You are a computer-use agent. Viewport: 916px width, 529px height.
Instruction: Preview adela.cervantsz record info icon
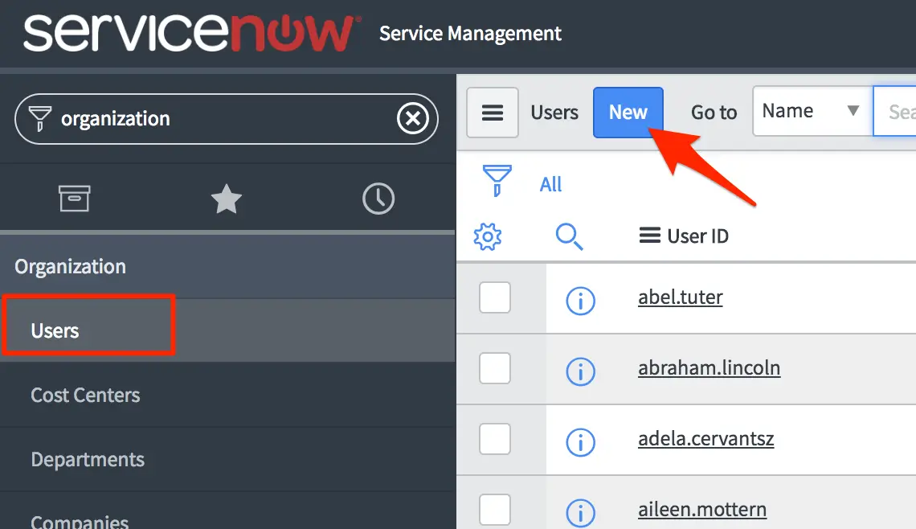coord(581,442)
